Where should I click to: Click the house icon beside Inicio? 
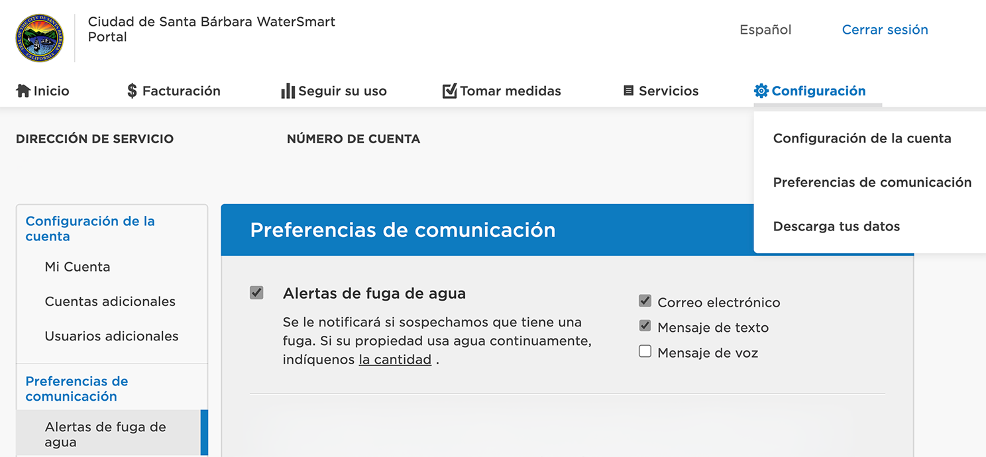pyautogui.click(x=23, y=91)
